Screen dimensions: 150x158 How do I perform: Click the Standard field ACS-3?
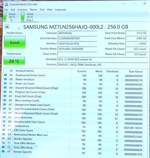pos(103,60)
